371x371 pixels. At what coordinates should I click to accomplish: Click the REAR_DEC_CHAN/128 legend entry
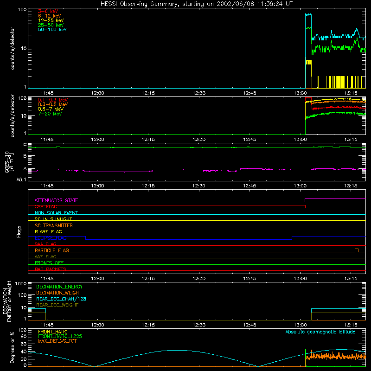(x=61, y=299)
